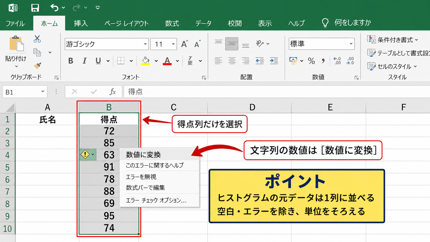Select column B header
This screenshot has height=242, width=430.
(109, 107)
